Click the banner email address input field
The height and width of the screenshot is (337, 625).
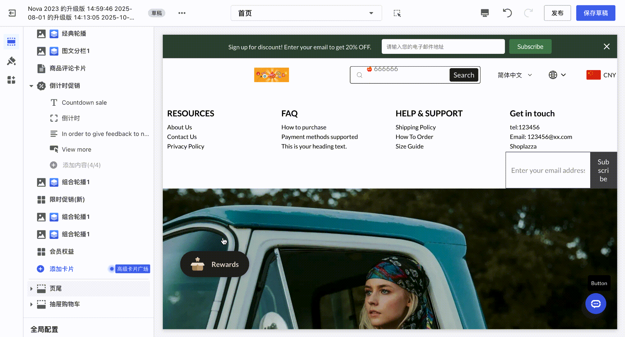click(443, 47)
